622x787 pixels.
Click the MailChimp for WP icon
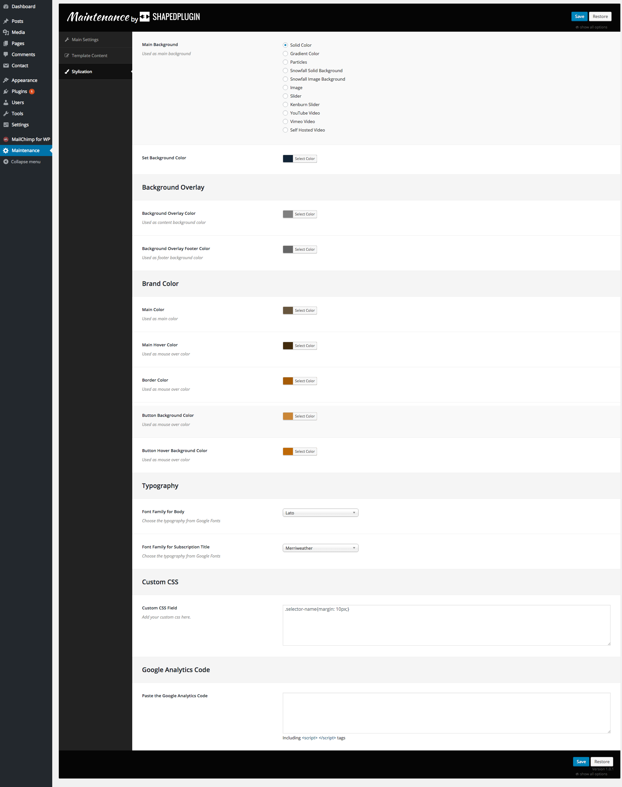(6, 139)
